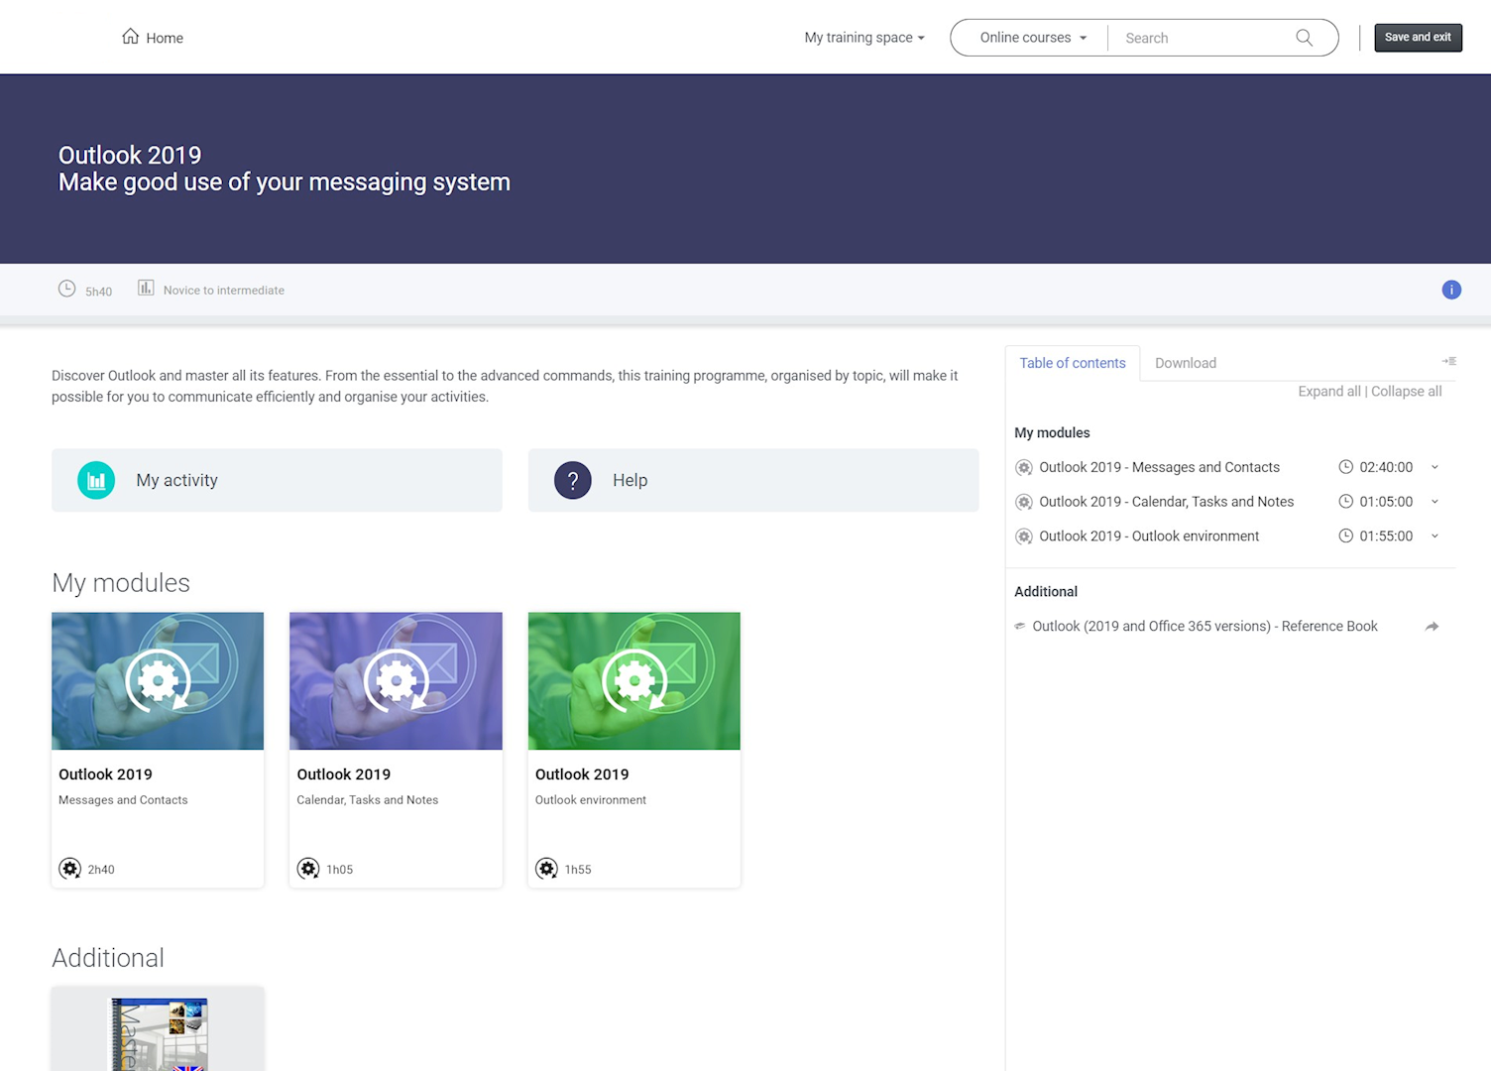Viewport: 1491px width, 1071px height.
Task: Collapse the table of contents side panel
Action: pos(1448,361)
